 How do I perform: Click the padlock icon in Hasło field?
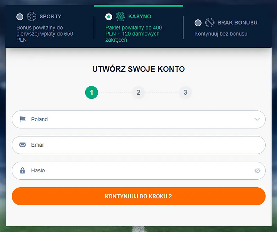23,170
